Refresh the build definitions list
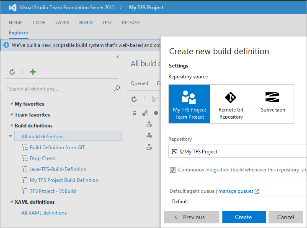The height and width of the screenshot is (228, 307). pos(12,72)
